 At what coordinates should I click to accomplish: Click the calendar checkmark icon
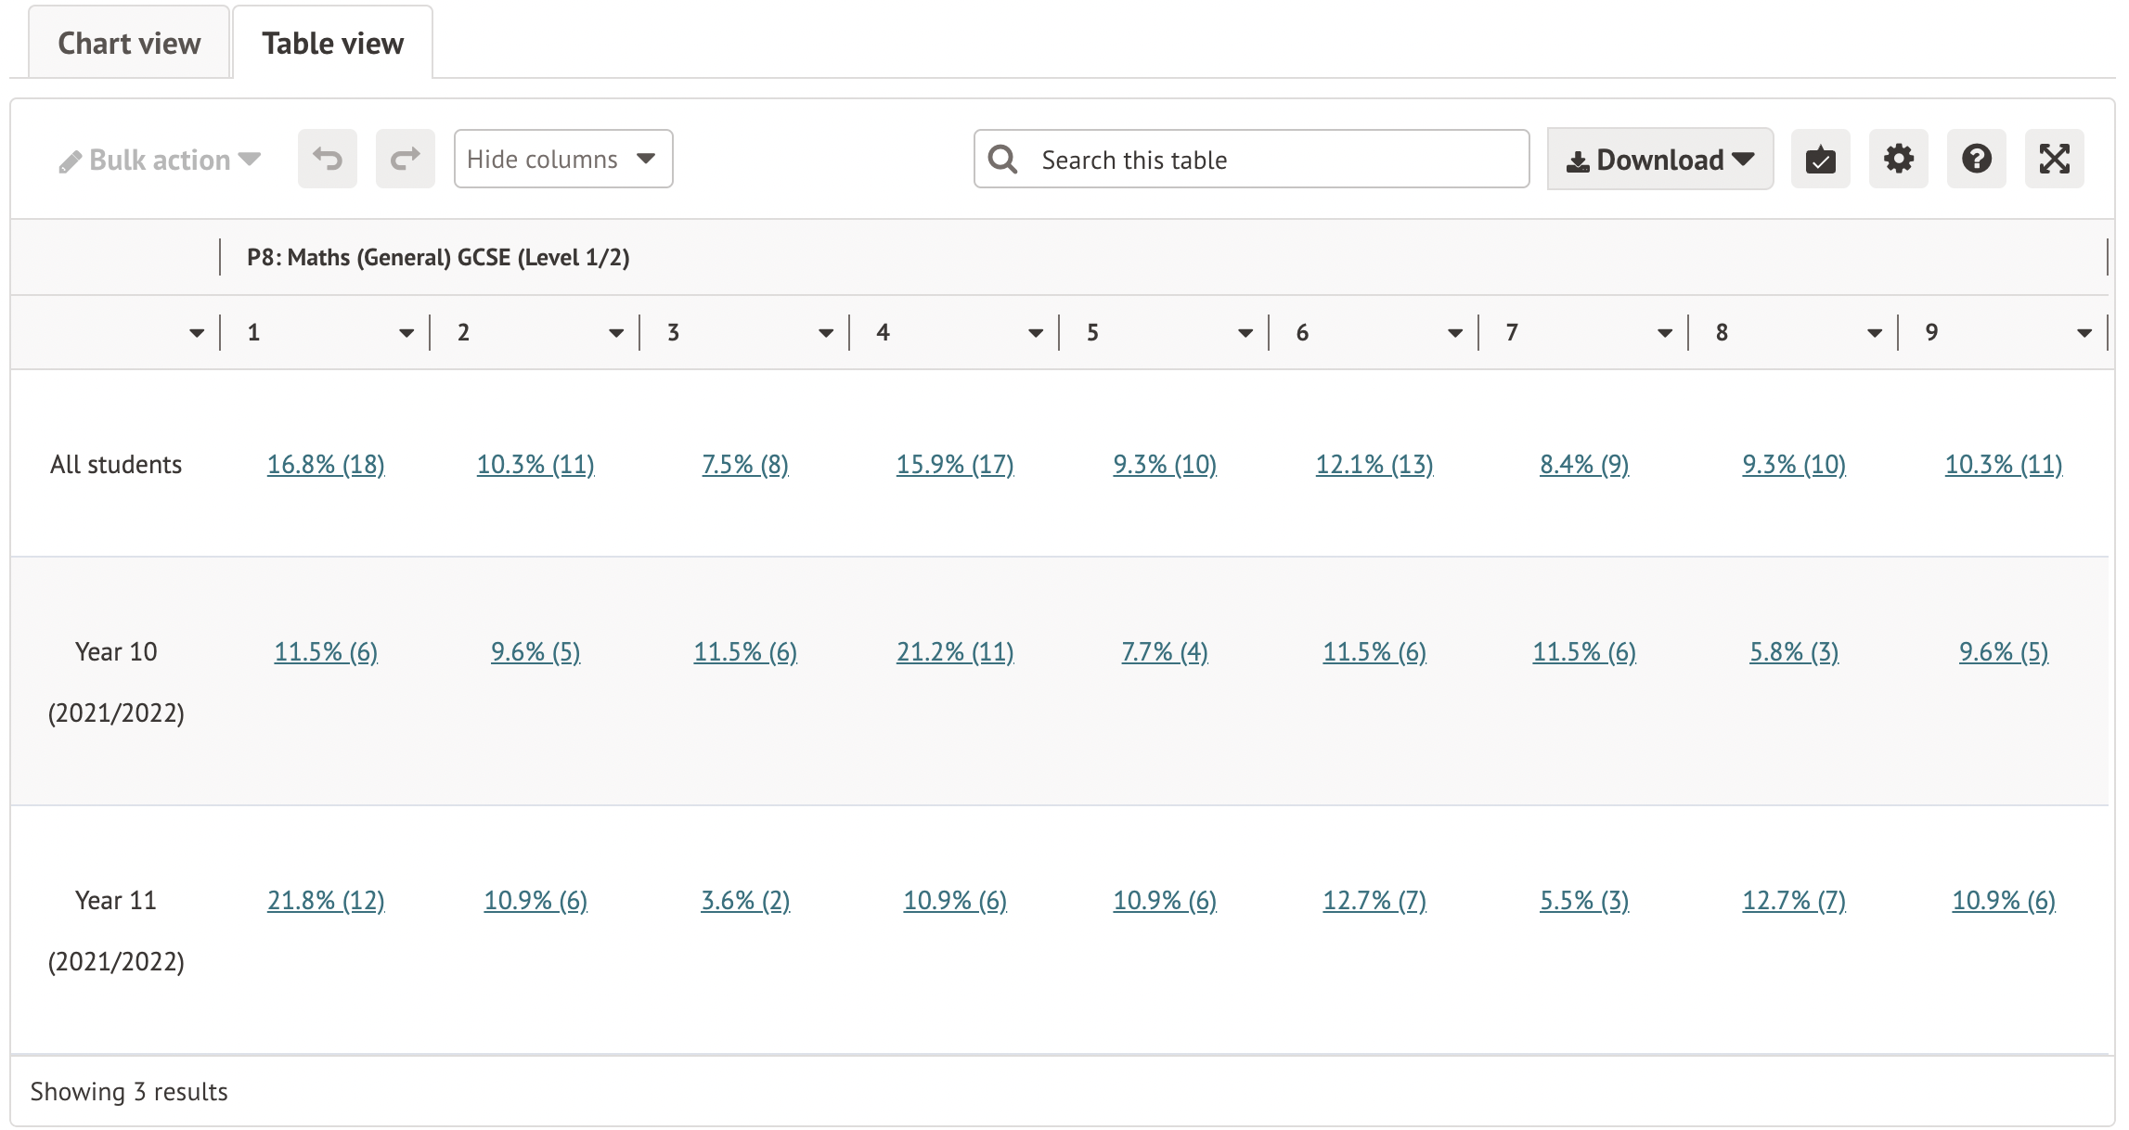pos(1820,160)
